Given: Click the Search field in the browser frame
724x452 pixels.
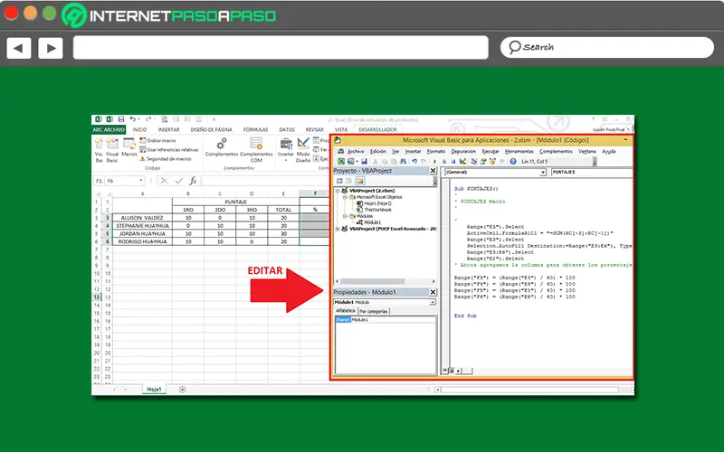Looking at the screenshot, I should click(607, 48).
